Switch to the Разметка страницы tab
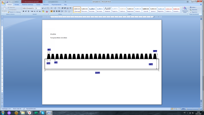The width and height of the screenshot is (204, 115). point(28,5)
